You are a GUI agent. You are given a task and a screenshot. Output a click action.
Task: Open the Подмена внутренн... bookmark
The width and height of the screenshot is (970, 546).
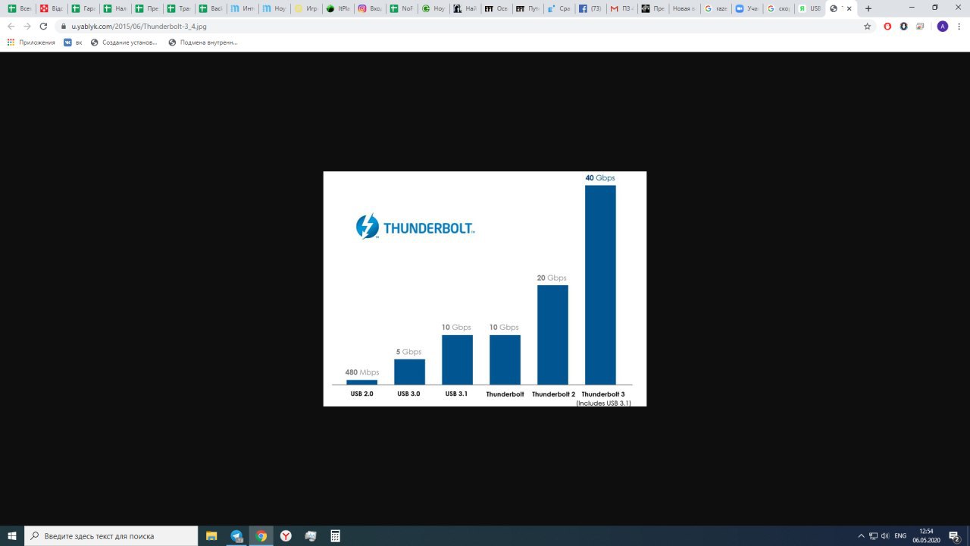pyautogui.click(x=203, y=42)
